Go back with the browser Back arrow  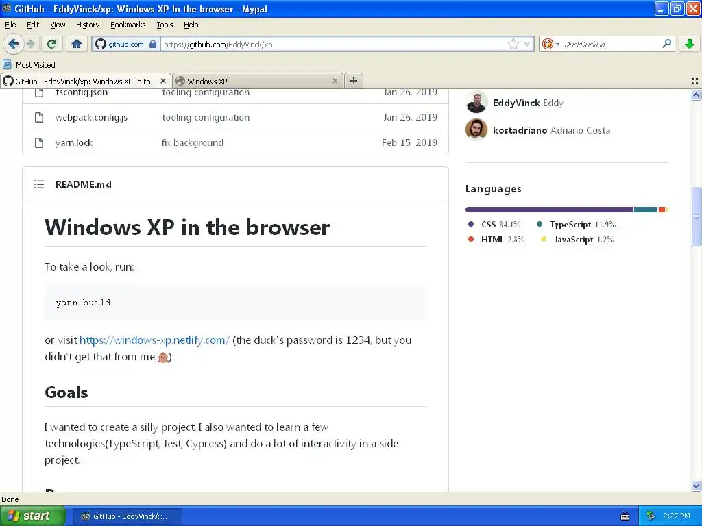(13, 44)
